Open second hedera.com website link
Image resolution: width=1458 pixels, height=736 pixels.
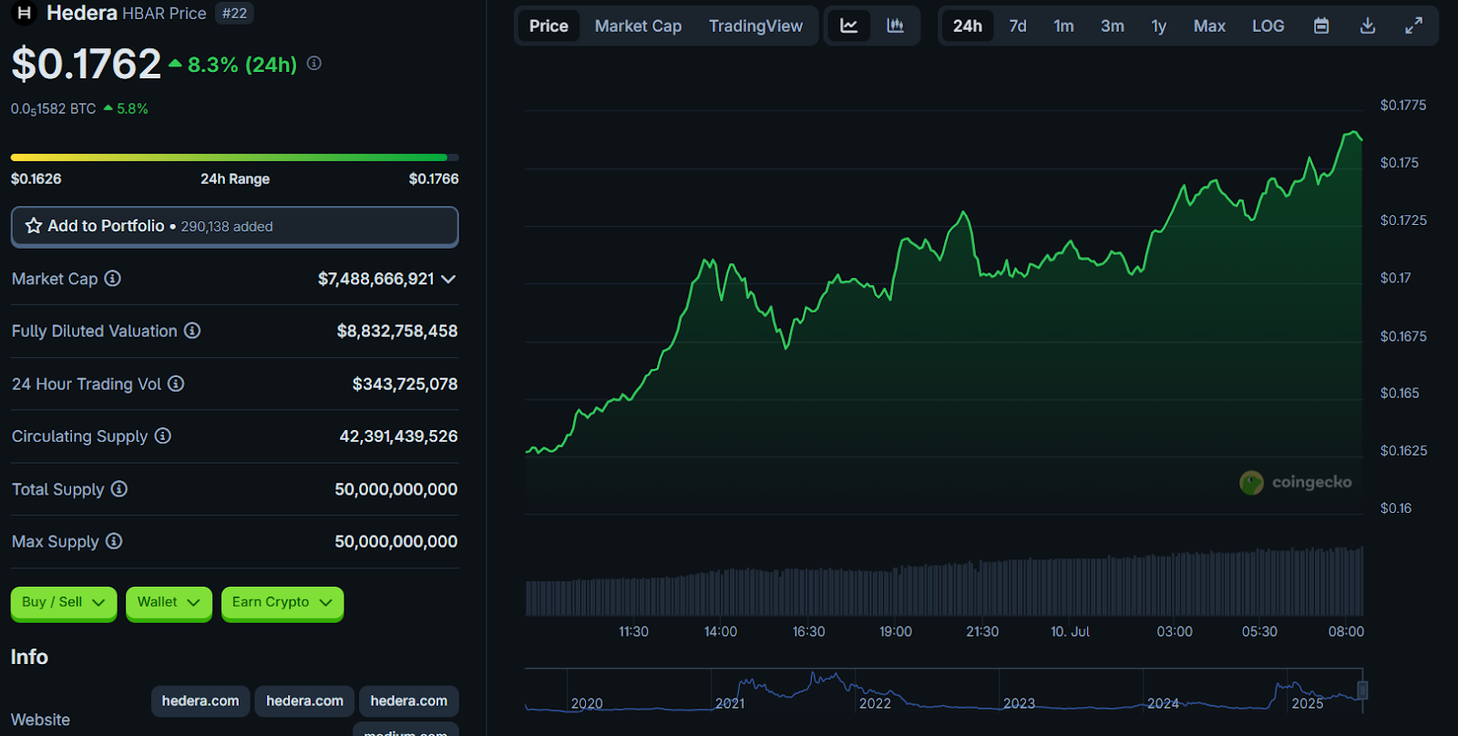pos(304,701)
